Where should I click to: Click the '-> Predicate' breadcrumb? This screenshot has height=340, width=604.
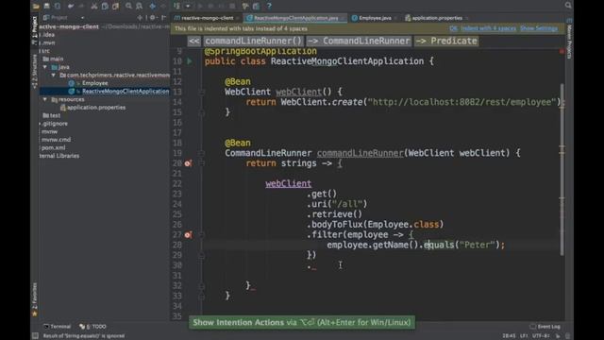coord(446,41)
